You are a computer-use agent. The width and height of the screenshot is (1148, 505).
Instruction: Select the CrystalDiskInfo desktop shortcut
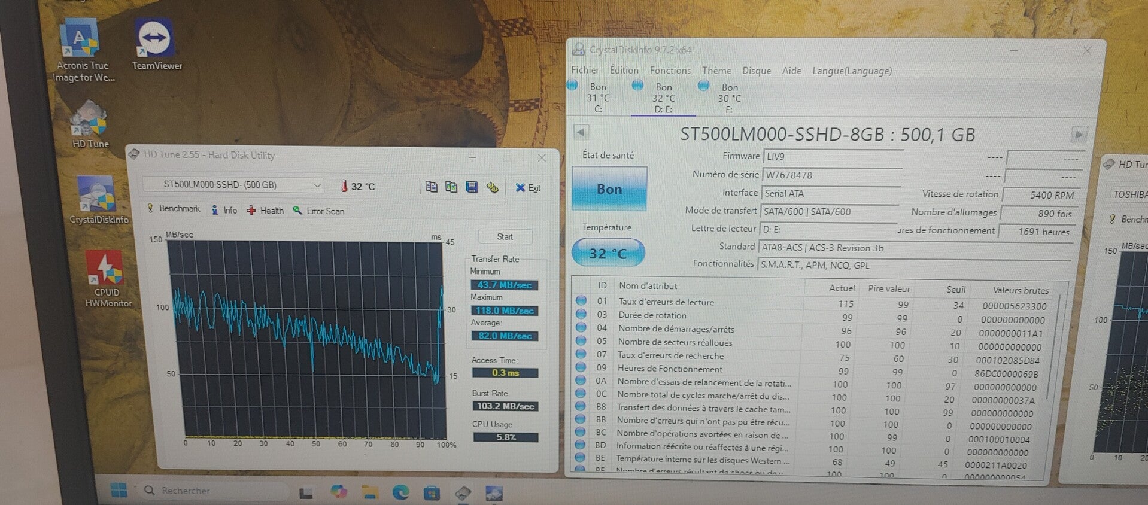98,200
